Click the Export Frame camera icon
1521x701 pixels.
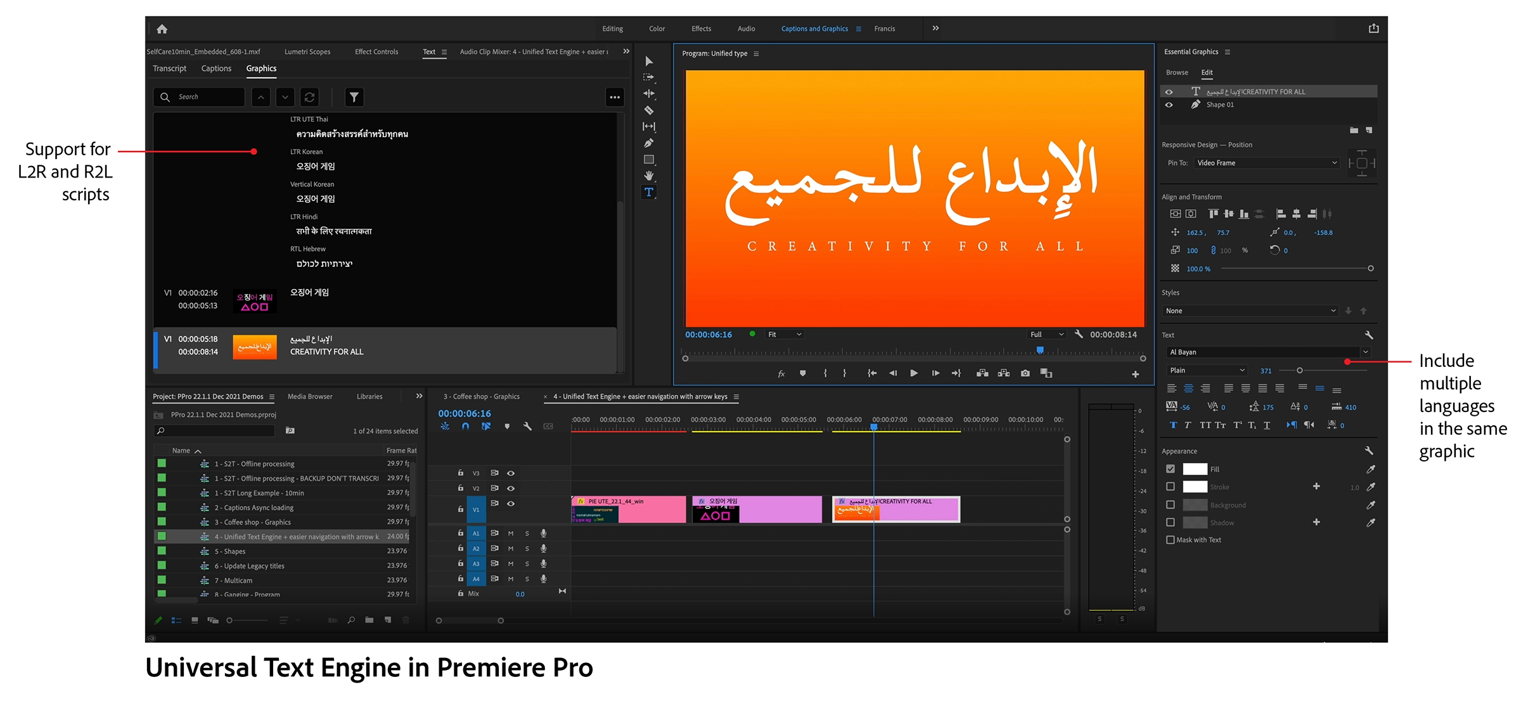tap(1025, 373)
